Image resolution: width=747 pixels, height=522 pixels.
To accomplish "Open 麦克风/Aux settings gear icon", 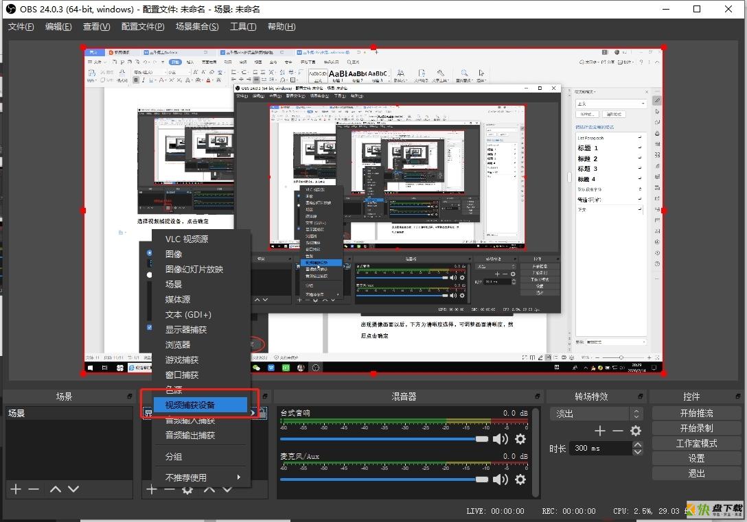I will tap(520, 479).
